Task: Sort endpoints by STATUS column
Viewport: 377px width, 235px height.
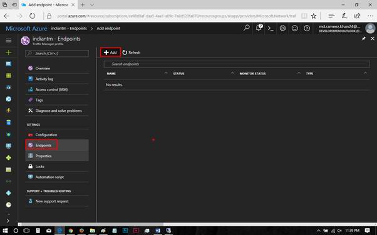Action: pyautogui.click(x=178, y=74)
